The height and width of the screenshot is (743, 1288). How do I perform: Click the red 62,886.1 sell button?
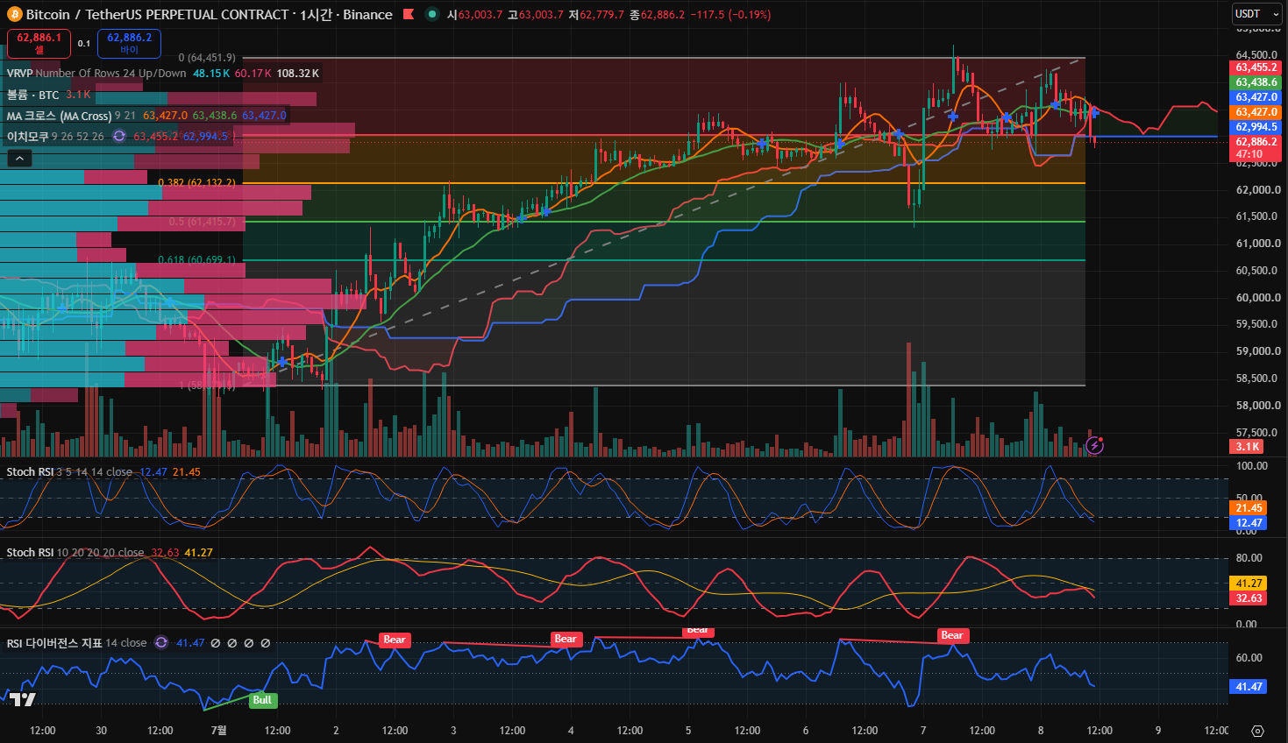point(39,43)
